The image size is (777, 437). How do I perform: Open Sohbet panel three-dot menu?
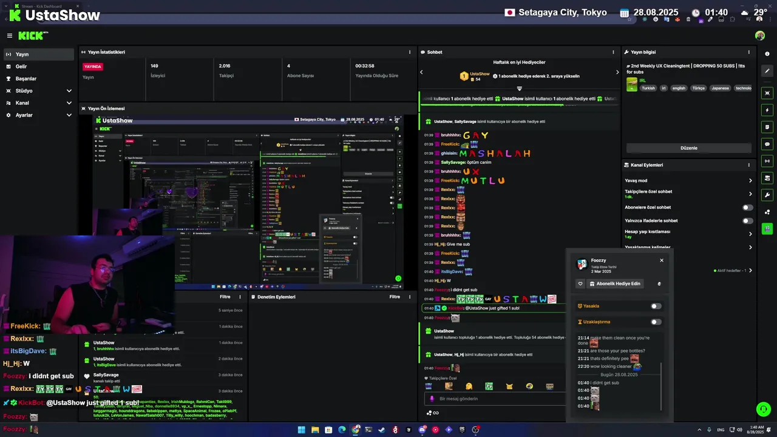pos(613,52)
